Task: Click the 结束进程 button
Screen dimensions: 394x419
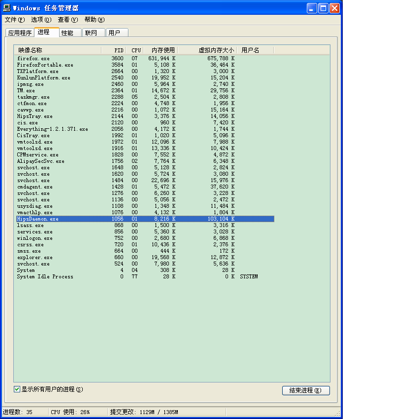Action: [305, 390]
